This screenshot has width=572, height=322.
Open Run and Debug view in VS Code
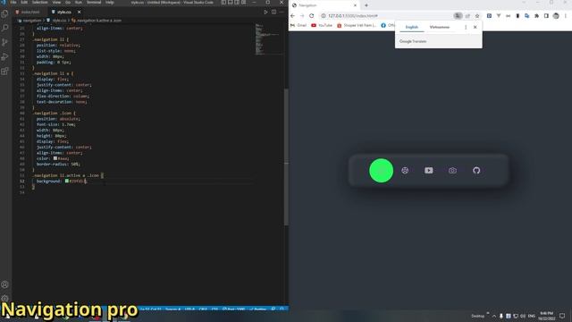[4, 56]
